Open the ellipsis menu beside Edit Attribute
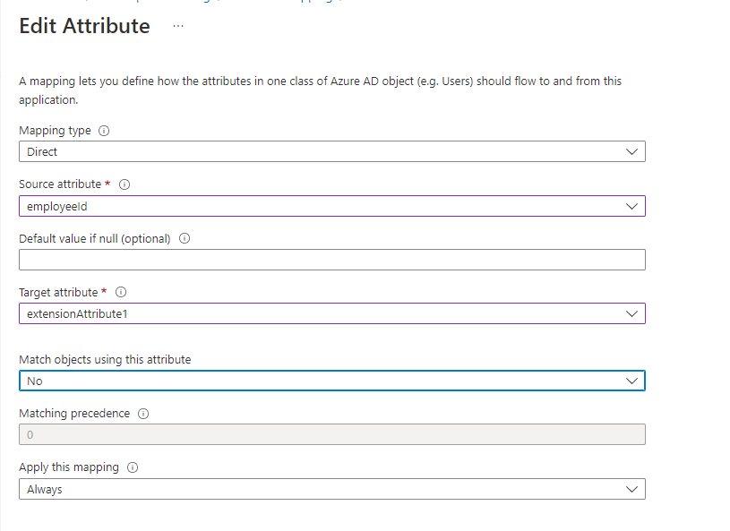Viewport: 730px width, 531px height. point(177,27)
